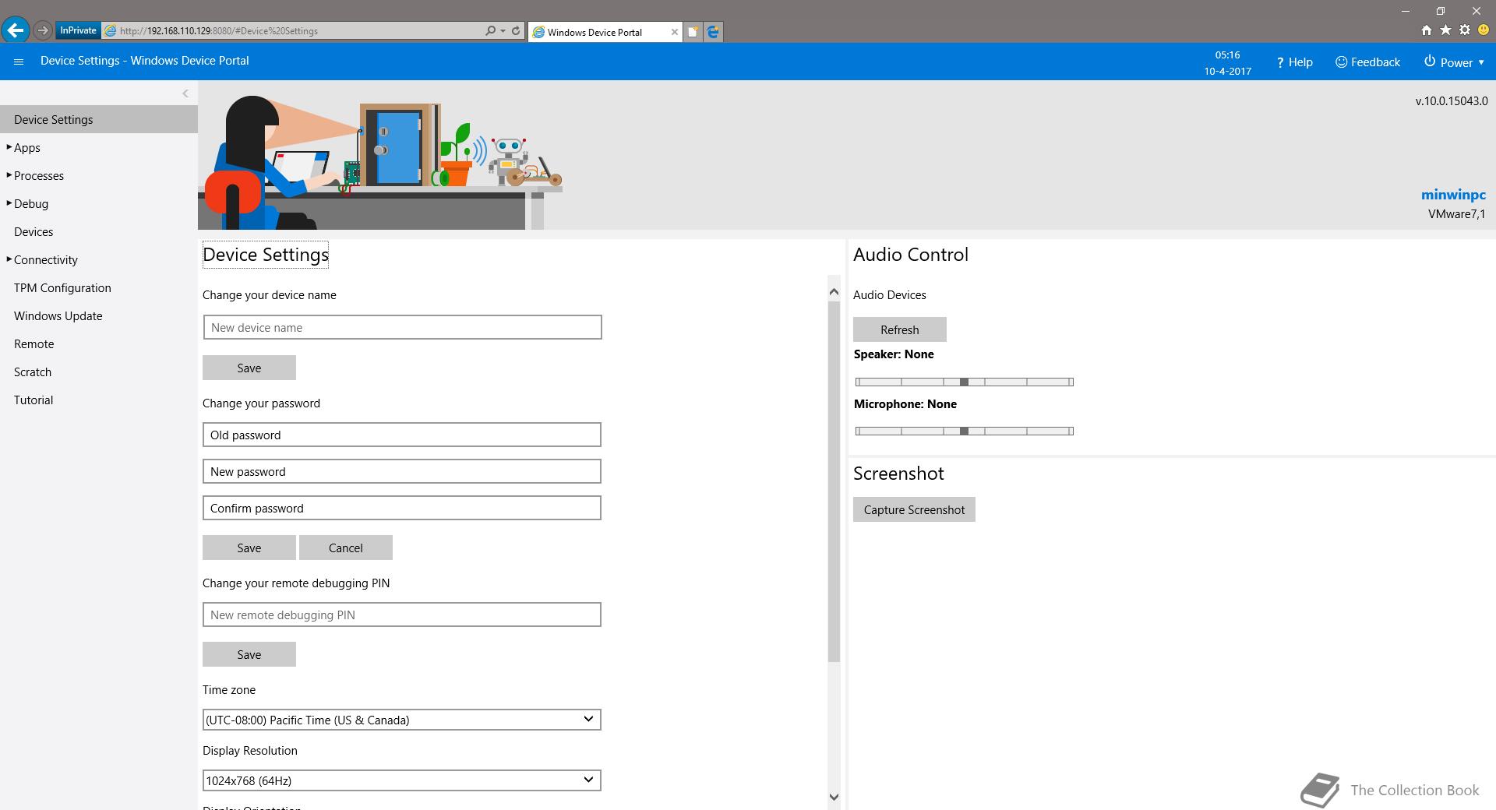Viewport: 1496px width, 810px height.
Task: Click the version text v.10.0.15043.0
Action: coord(1452,101)
